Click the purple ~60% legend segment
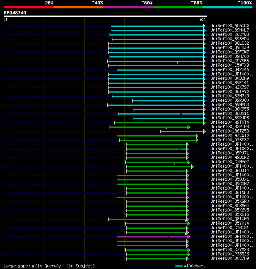The image size is (256, 269). pyautogui.click(x=128, y=7)
